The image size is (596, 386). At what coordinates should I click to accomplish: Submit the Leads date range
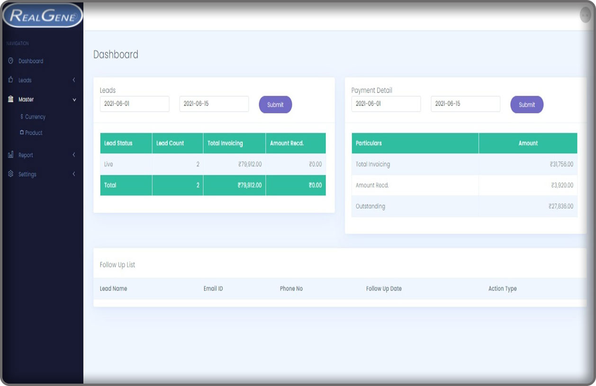pyautogui.click(x=275, y=105)
